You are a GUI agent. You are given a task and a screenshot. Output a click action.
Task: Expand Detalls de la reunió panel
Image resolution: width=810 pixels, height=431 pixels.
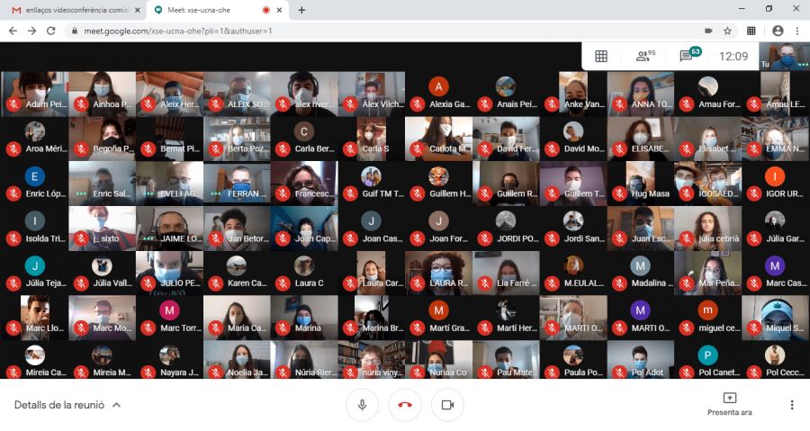tap(67, 405)
